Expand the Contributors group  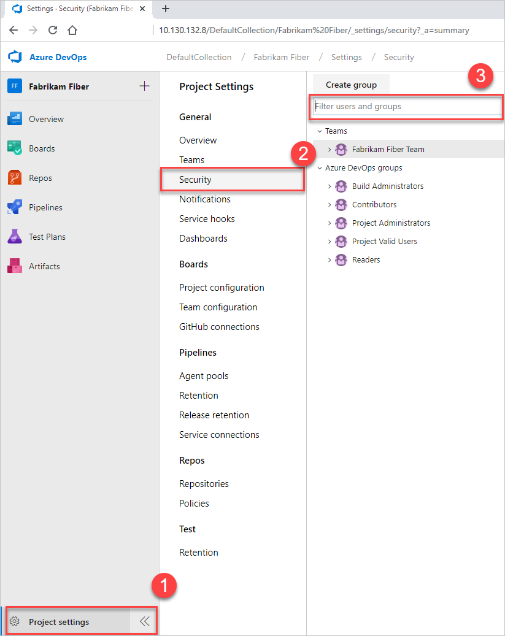point(330,204)
